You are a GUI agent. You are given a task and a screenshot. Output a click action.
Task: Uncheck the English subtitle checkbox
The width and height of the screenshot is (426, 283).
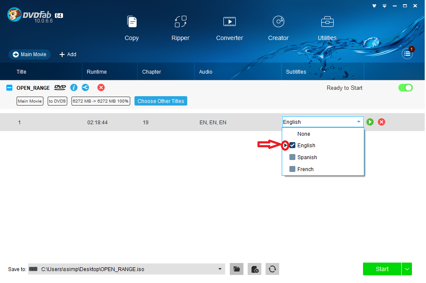pos(292,145)
